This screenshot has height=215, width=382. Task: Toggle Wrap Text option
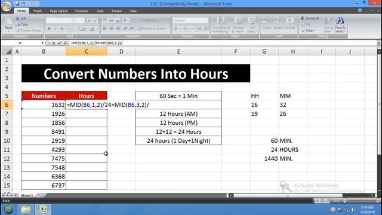147,21
